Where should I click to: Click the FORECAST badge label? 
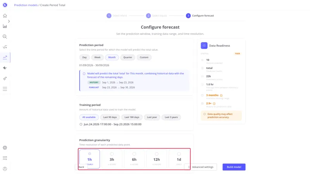[94, 87]
